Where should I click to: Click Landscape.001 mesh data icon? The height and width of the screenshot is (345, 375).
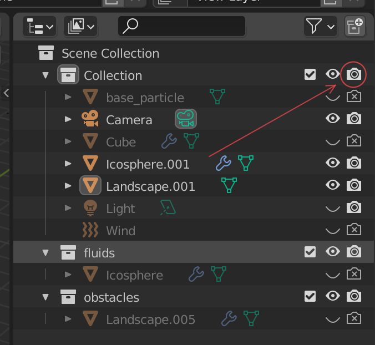(229, 185)
